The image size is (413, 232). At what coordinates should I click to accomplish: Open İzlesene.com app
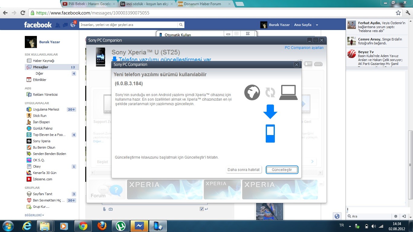coord(42,179)
